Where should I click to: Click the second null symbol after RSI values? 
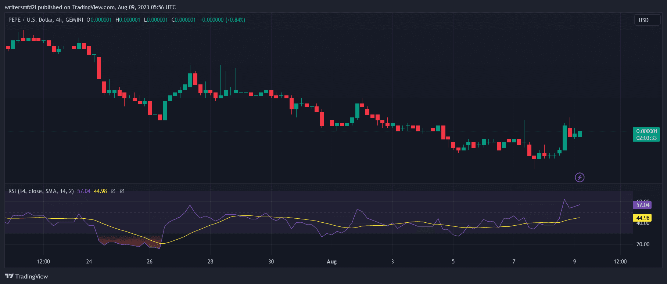tap(122, 191)
